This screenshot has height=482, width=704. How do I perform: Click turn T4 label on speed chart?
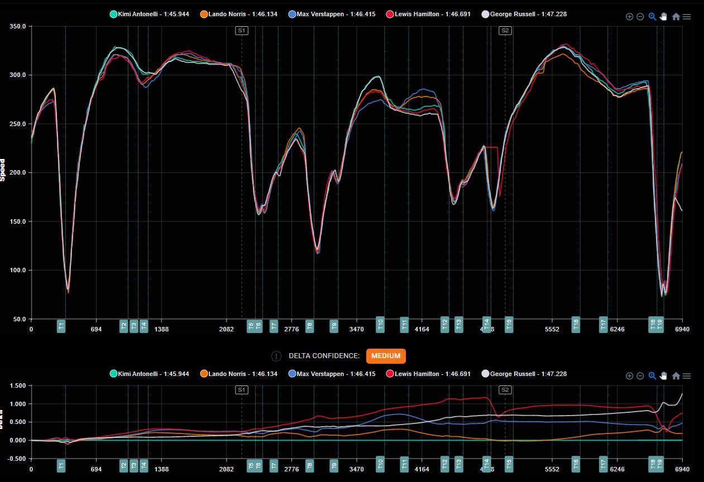(x=144, y=326)
